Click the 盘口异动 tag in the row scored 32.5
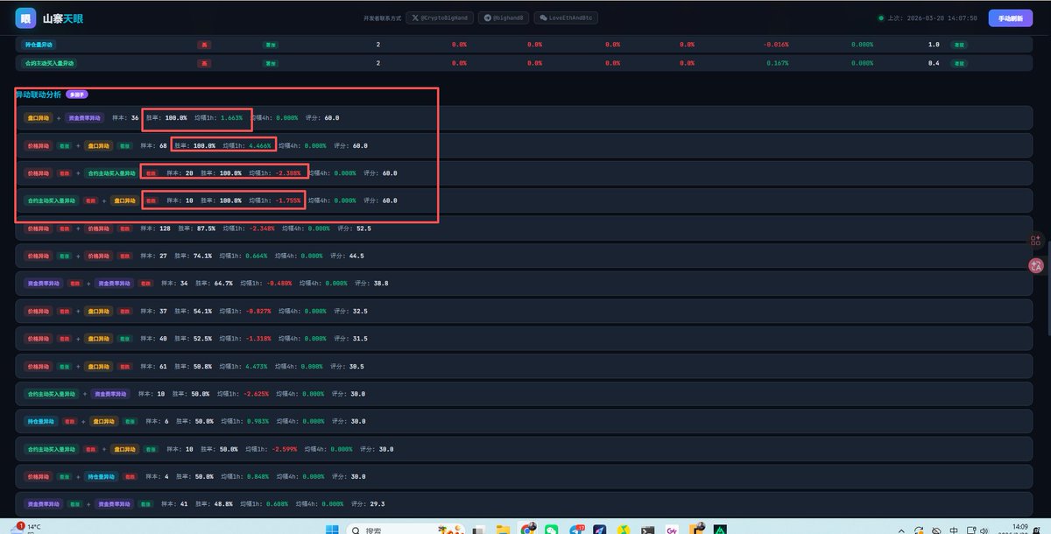The height and width of the screenshot is (534, 1051). [97, 311]
